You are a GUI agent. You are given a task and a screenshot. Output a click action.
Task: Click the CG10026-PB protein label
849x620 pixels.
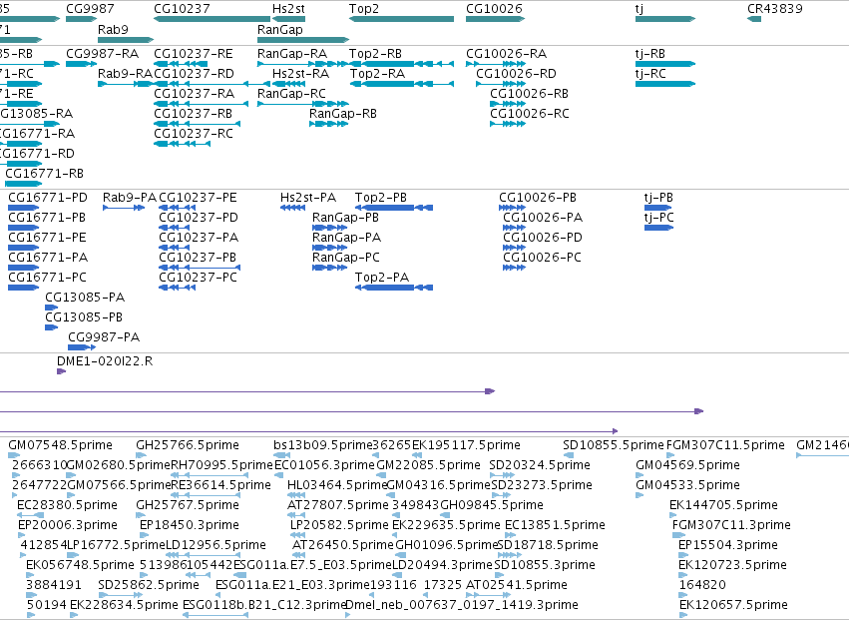[x=538, y=198]
